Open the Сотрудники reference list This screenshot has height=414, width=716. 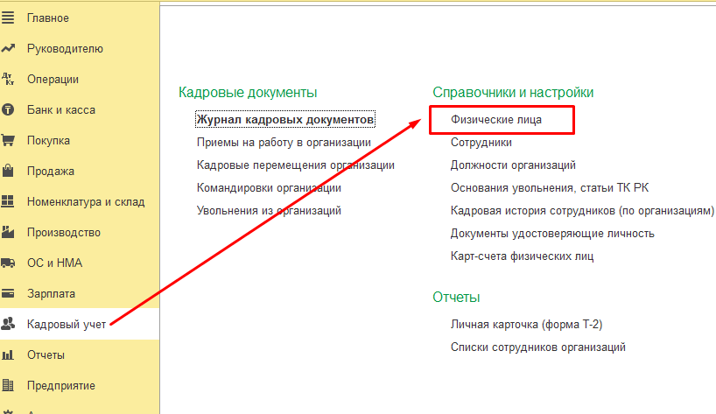(x=481, y=142)
